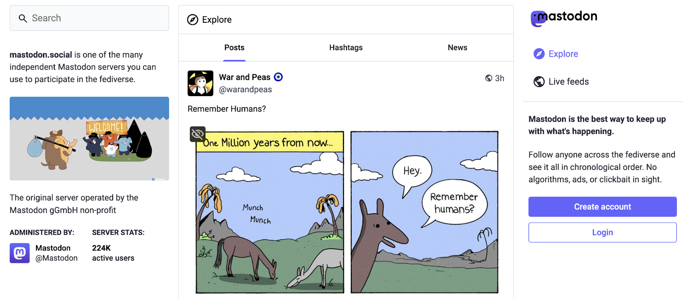
Task: Open the Live feeds section
Action: click(568, 82)
